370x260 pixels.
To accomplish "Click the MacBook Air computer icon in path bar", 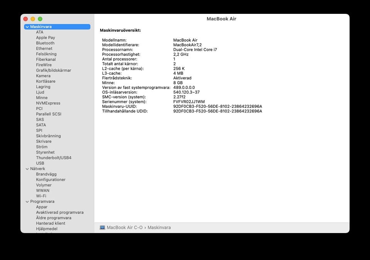I will pyautogui.click(x=102, y=227).
